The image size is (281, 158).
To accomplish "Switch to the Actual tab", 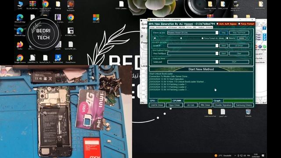I will pyautogui.click(x=152, y=27).
